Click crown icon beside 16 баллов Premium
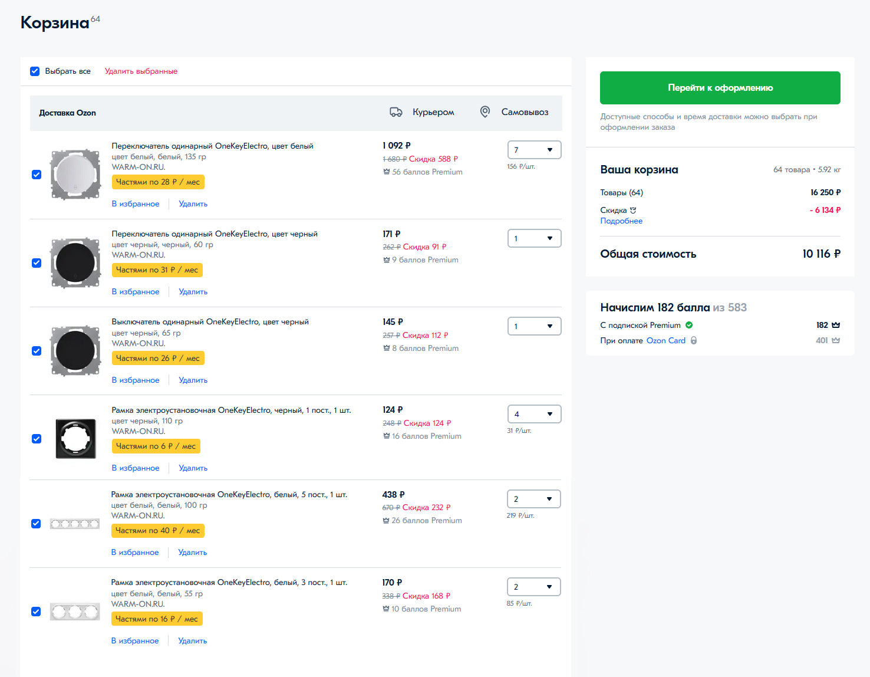Image resolution: width=870 pixels, height=677 pixels. click(387, 436)
